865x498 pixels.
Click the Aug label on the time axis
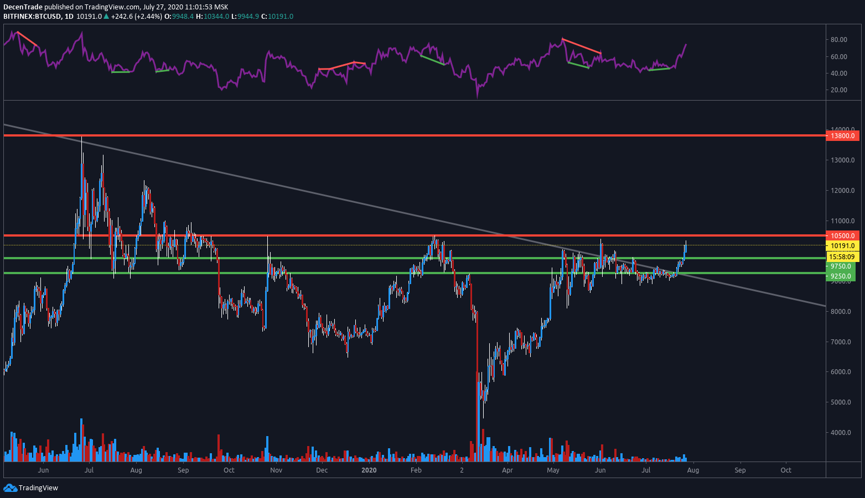click(x=693, y=470)
